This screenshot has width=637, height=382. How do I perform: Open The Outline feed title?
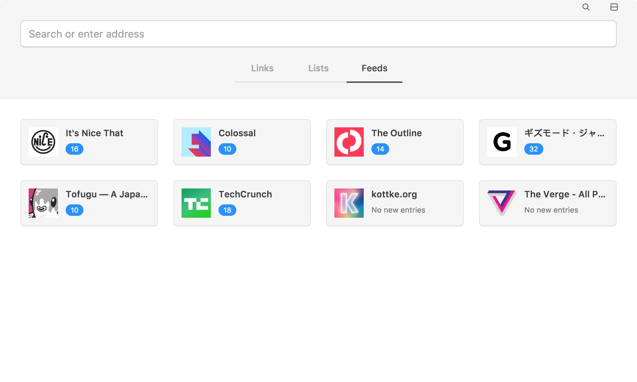pos(397,133)
